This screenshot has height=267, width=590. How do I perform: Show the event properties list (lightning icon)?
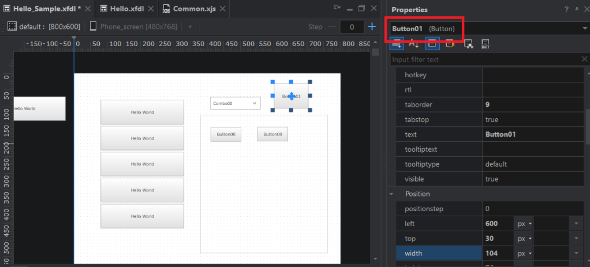(450, 44)
